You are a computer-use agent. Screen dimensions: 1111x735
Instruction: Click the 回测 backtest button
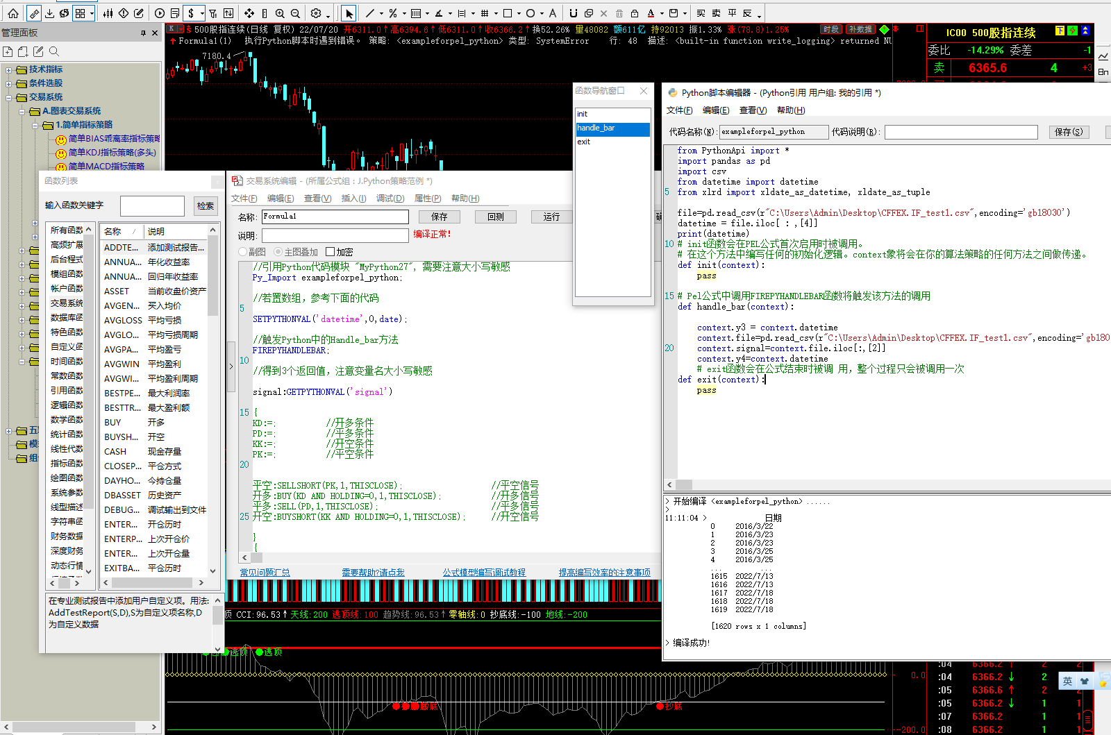496,217
